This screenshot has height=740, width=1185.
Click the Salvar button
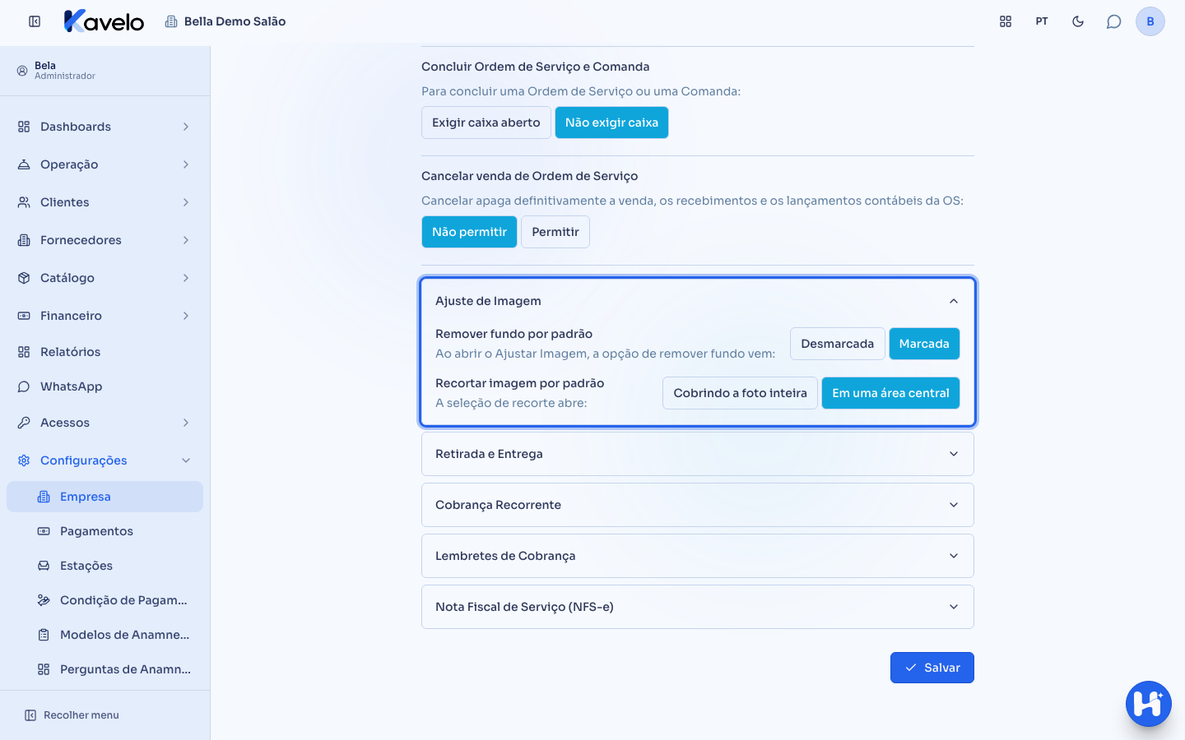932,668
